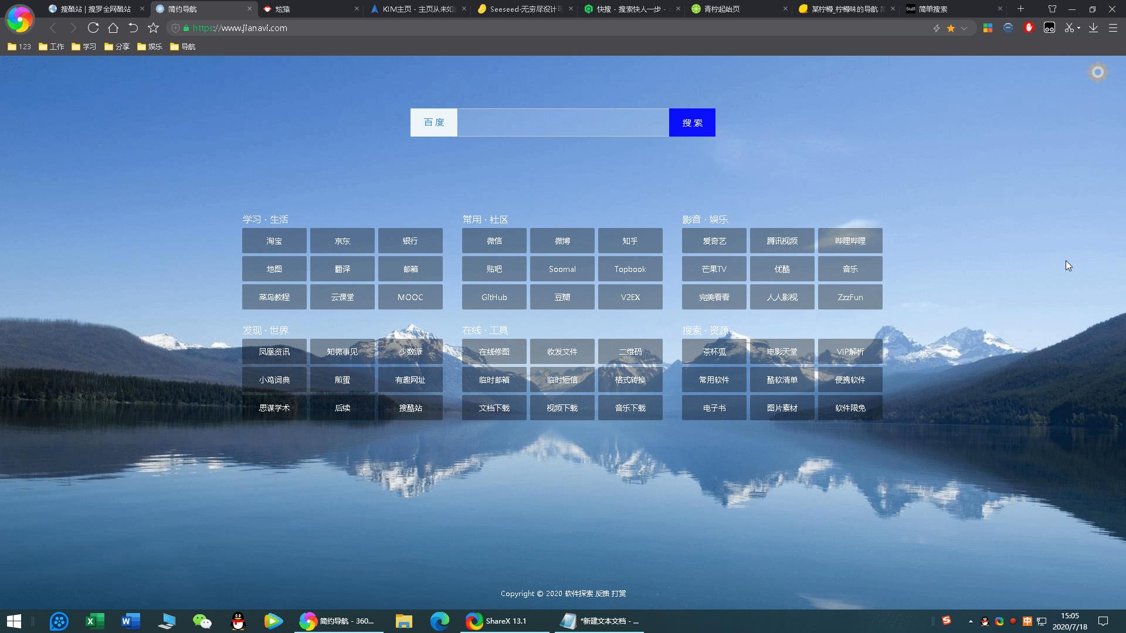Click the search text input field
This screenshot has width=1126, height=633.
click(x=562, y=122)
